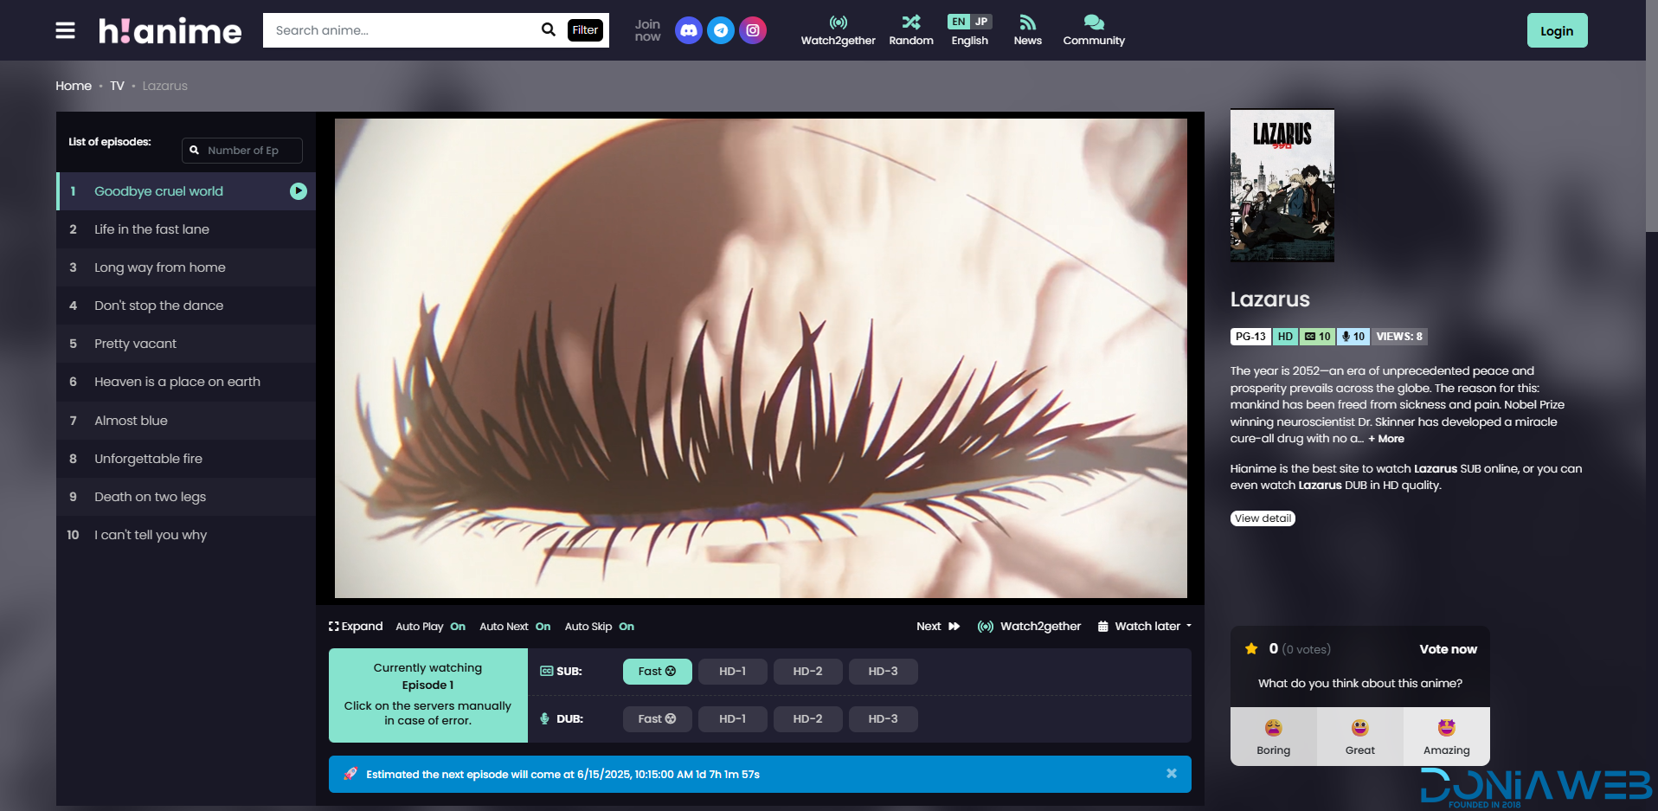Click the Number of Ep field
This screenshot has height=811, width=1658.
[242, 150]
